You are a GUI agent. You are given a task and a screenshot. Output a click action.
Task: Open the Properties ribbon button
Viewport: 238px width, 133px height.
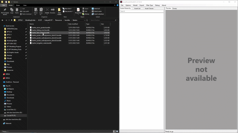coord(78,12)
